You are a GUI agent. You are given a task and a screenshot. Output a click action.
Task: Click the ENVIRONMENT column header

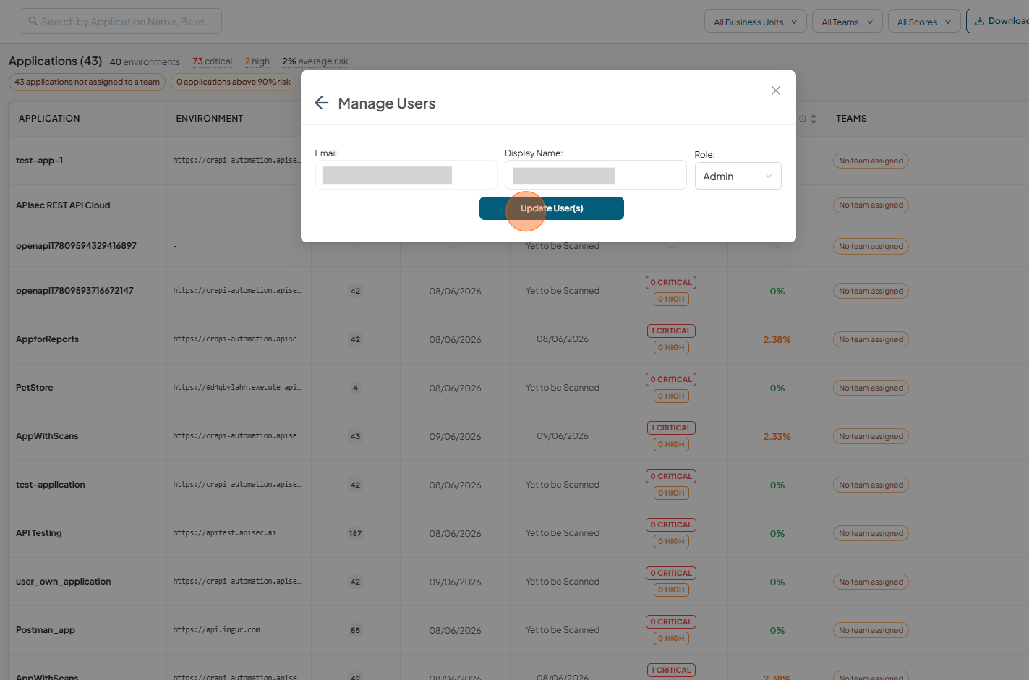(210, 119)
